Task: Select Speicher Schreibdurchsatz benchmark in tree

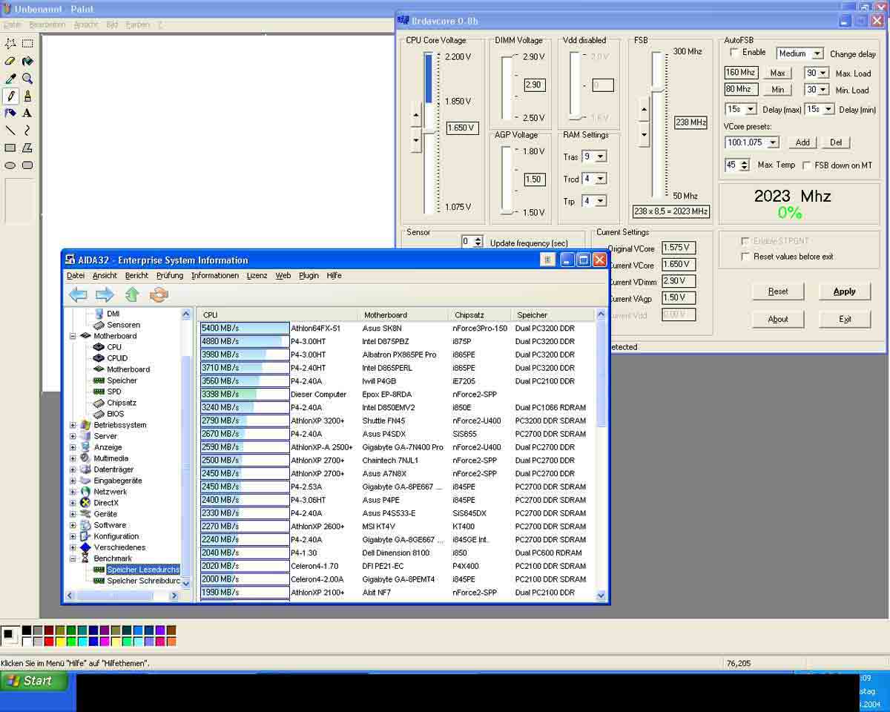Action: [143, 581]
